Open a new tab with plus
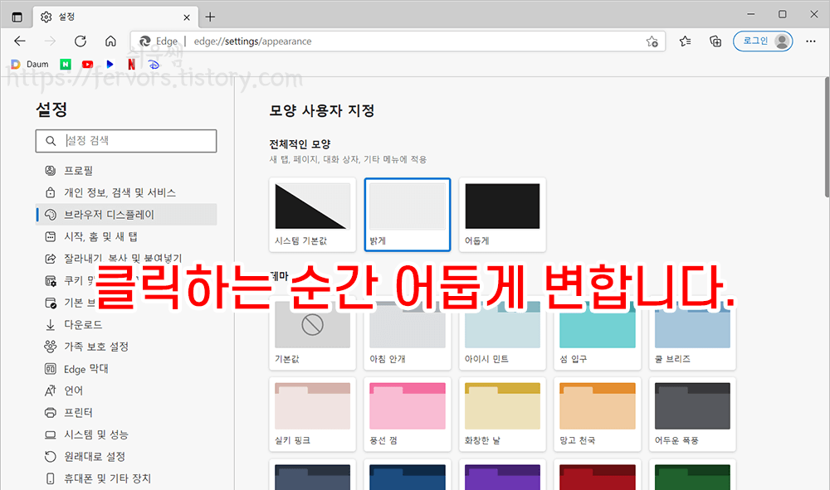The image size is (830, 490). tap(210, 17)
